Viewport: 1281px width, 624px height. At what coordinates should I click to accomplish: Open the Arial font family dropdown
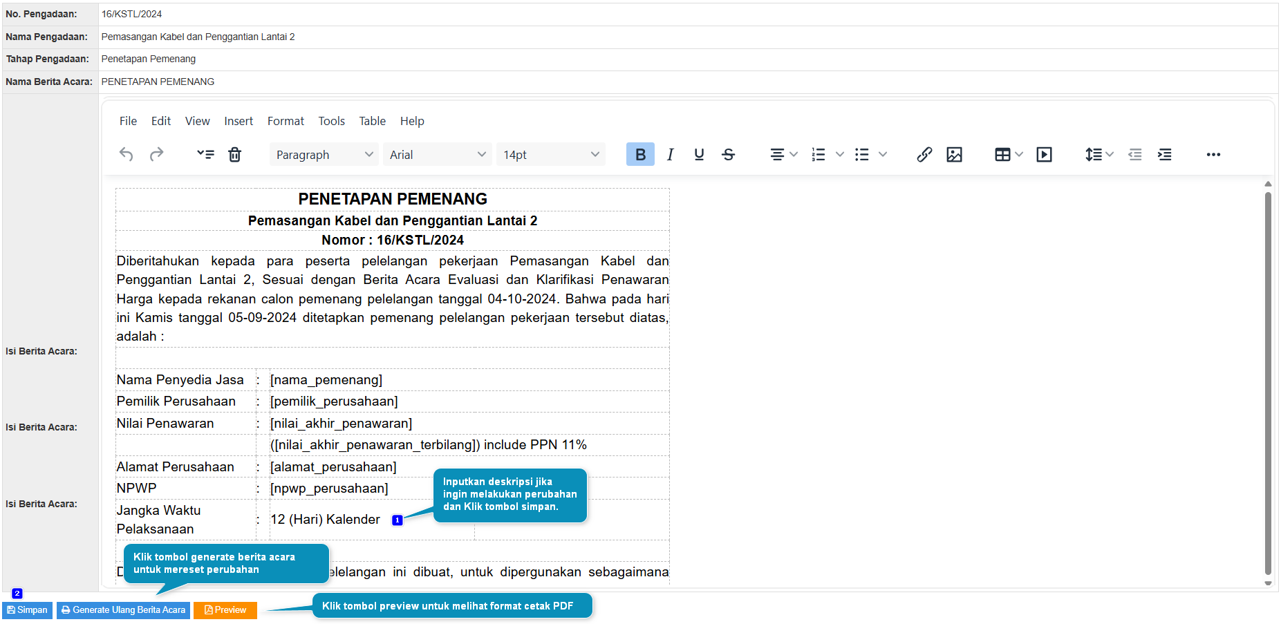[437, 154]
